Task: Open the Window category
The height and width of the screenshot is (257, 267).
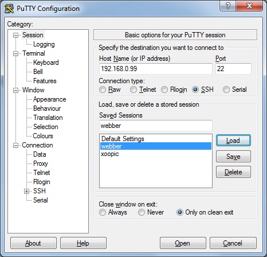Action: 33,90
